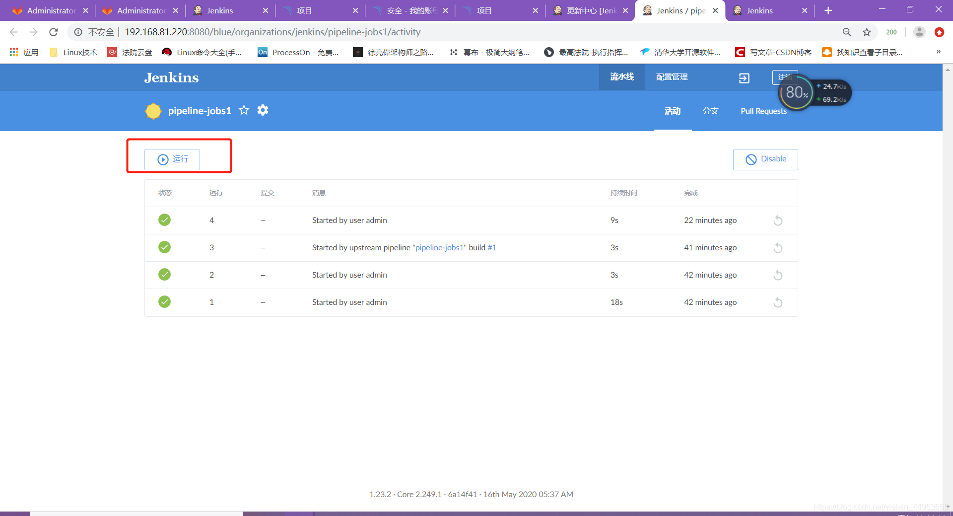This screenshot has width=953, height=516.
Task: Rerun build 3 with the replay icon
Action: [x=778, y=248]
